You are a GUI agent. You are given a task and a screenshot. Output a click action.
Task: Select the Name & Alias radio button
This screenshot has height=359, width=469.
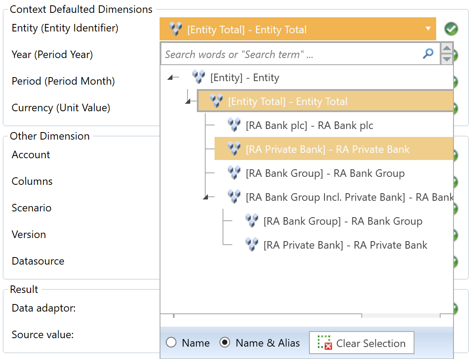(x=225, y=343)
